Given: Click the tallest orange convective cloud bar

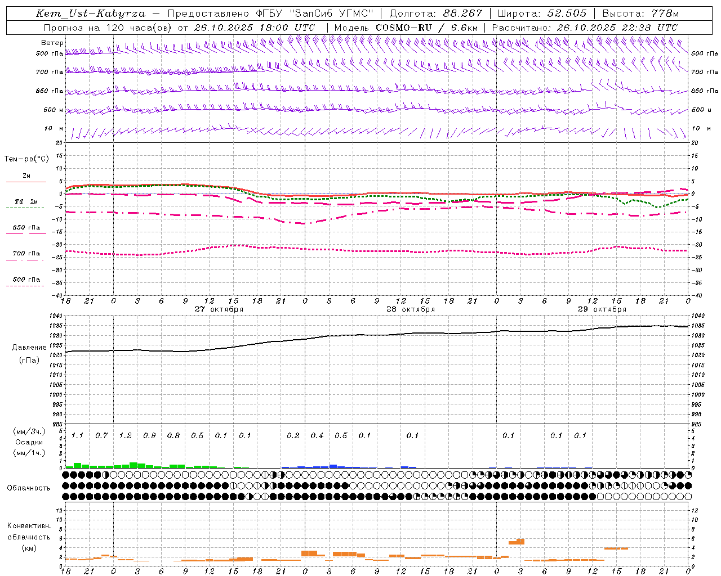Looking at the screenshot, I should tap(520, 541).
